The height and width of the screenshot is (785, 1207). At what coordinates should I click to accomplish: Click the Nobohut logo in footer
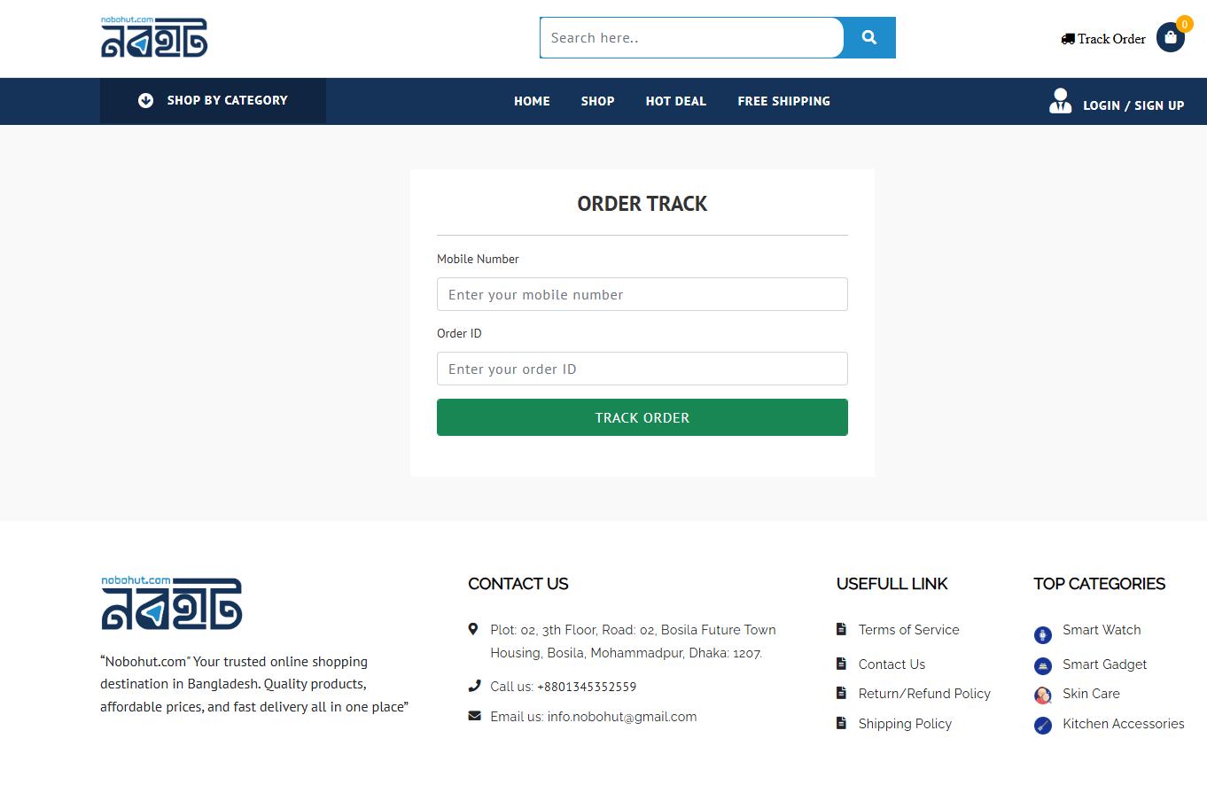pos(171,603)
